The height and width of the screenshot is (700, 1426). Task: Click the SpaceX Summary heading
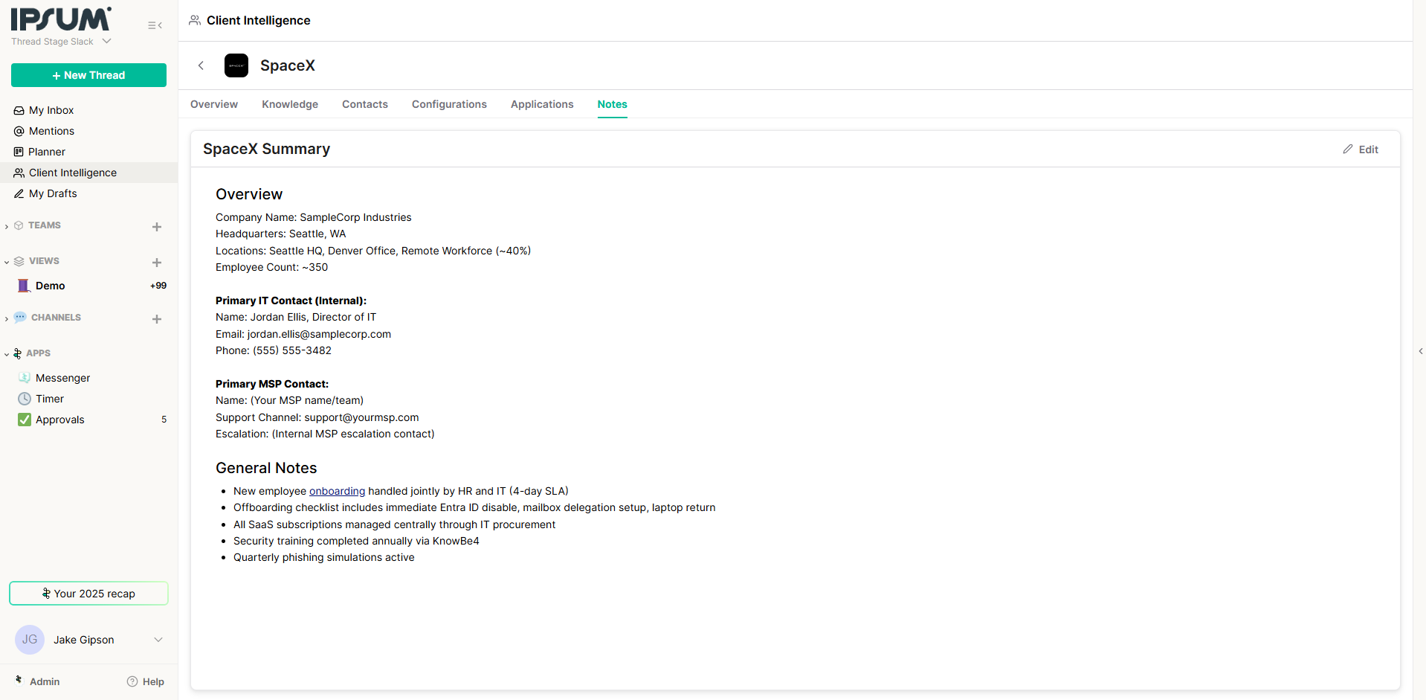pyautogui.click(x=266, y=149)
